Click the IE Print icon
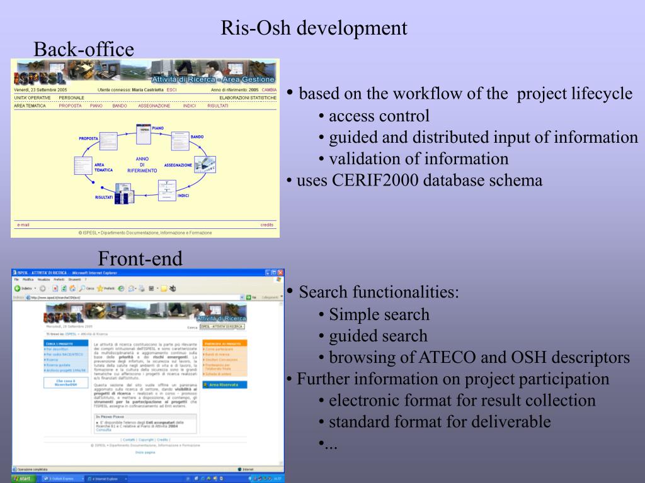Viewport: 645px width, 483px height. (x=142, y=289)
